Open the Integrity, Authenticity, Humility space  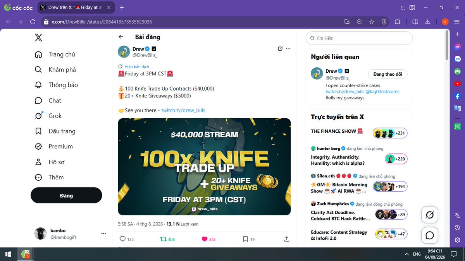coord(337,160)
